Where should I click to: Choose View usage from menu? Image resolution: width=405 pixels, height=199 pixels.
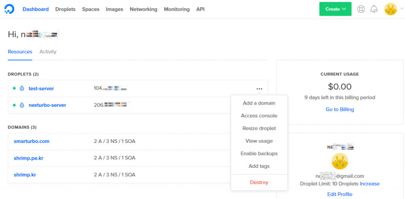point(259,141)
